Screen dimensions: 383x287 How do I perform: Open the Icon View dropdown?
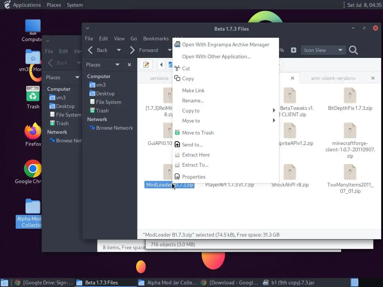pos(323,50)
